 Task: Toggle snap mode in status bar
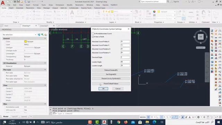click(152, 117)
